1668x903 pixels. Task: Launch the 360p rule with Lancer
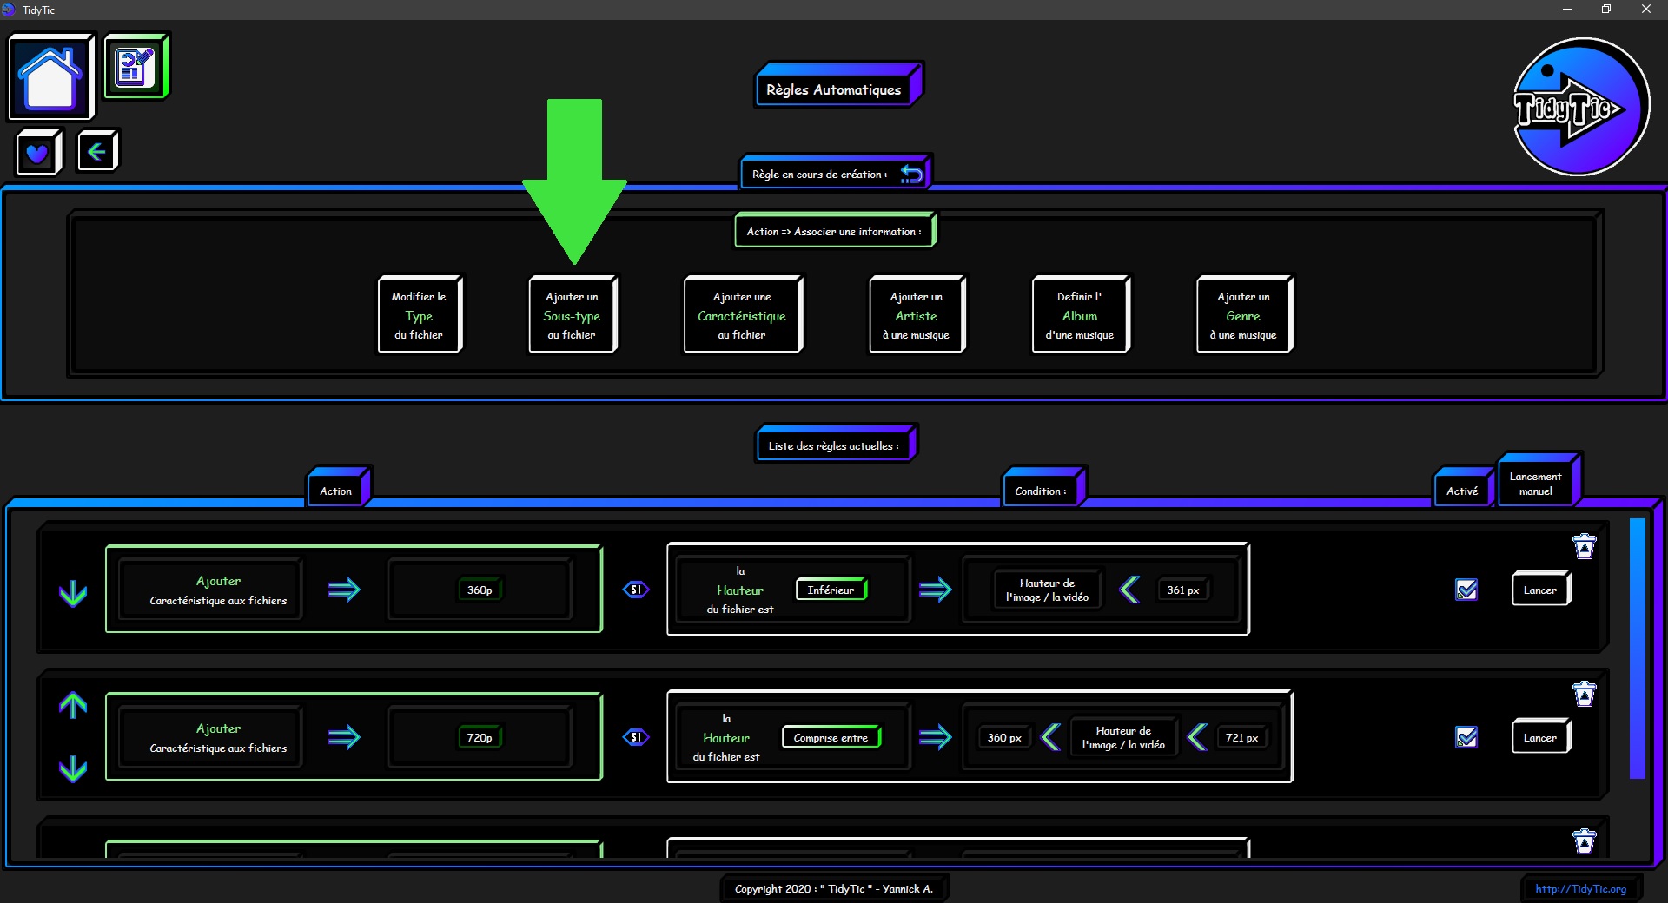1540,590
